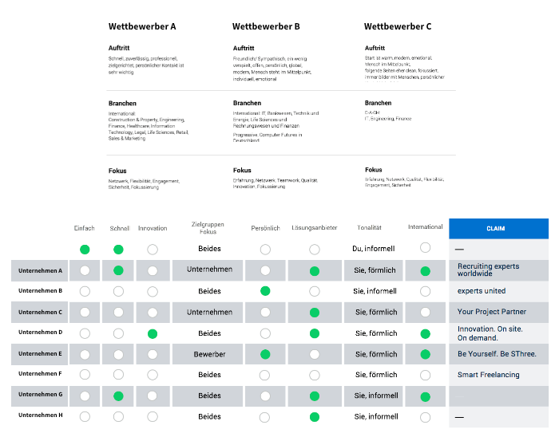
Task: Click the blue CLAIM column header
Action: (498, 228)
